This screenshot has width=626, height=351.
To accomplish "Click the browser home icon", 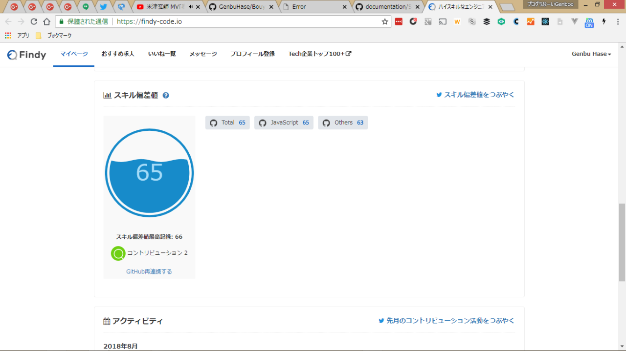I will tap(46, 21).
